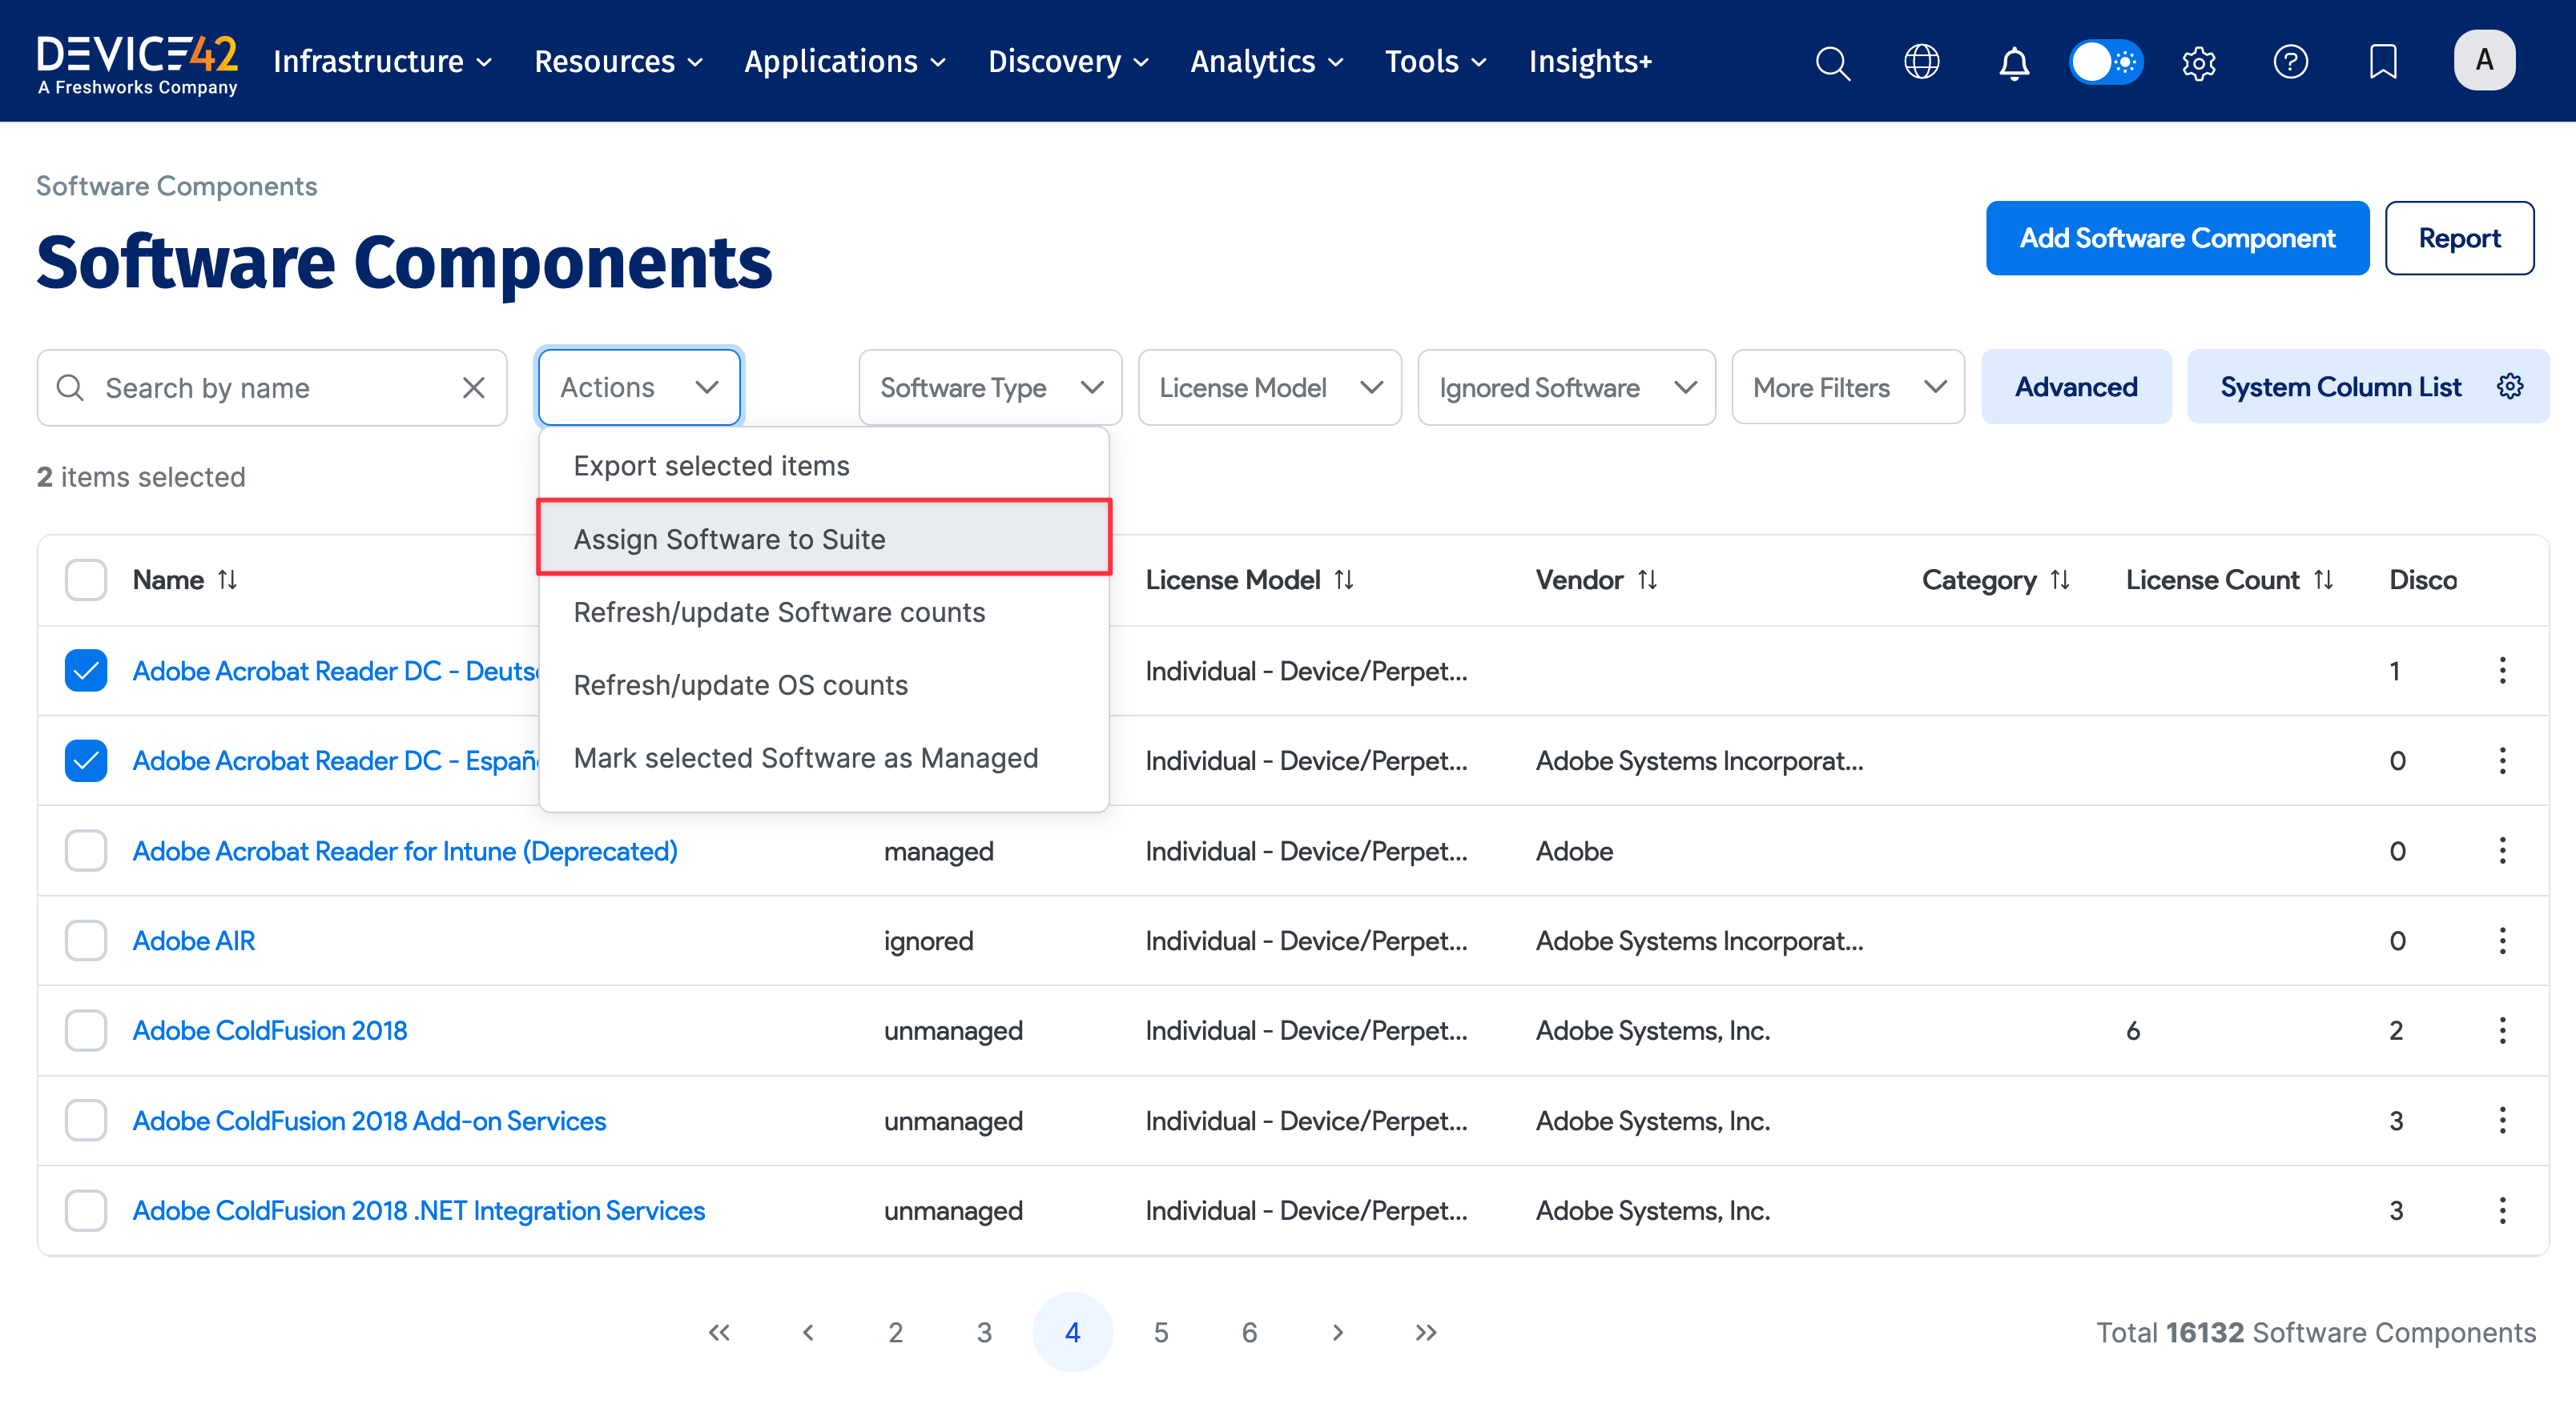Click System Column List gear icon

(x=2510, y=387)
